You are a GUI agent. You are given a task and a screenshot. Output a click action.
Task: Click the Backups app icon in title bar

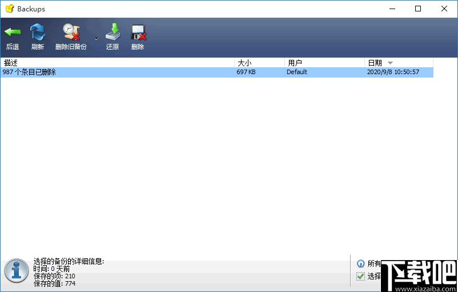coord(10,9)
